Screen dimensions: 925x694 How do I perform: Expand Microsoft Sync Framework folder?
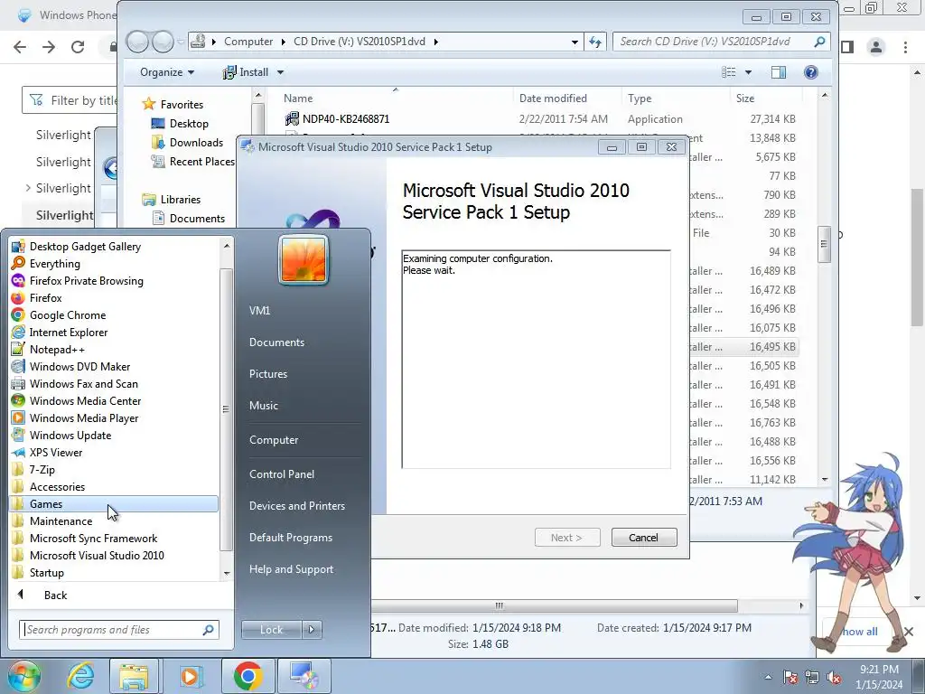tap(93, 538)
